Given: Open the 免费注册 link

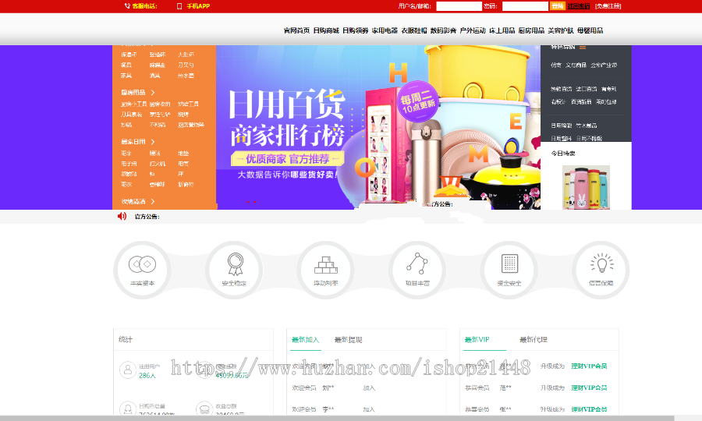Looking at the screenshot, I should click(608, 6).
